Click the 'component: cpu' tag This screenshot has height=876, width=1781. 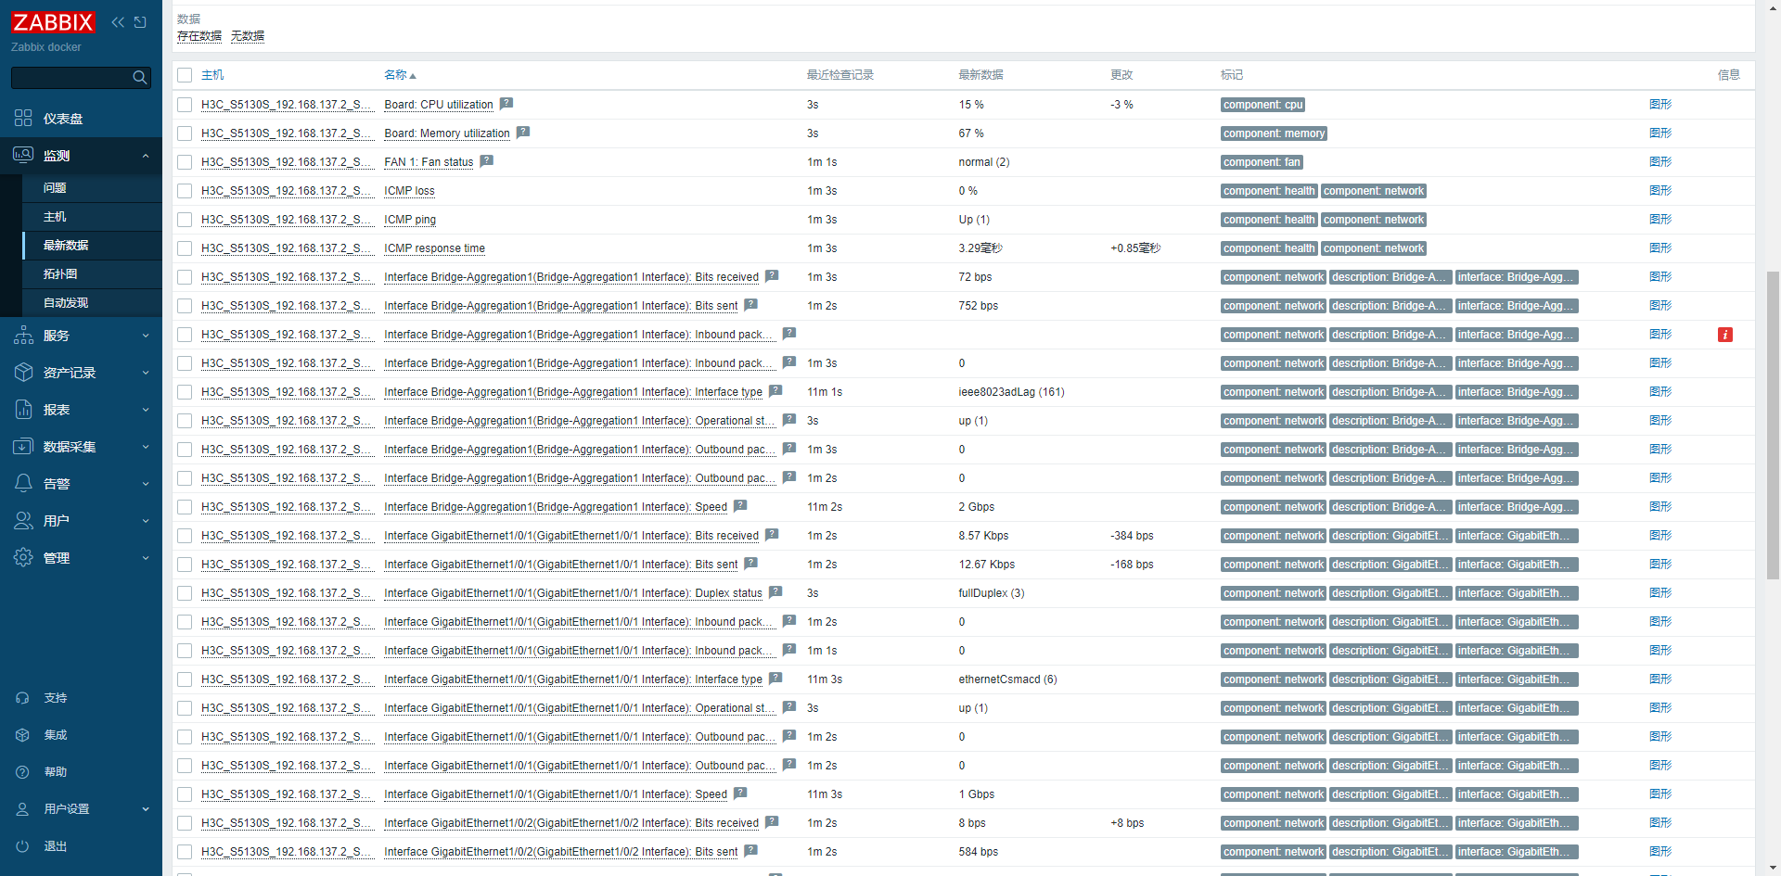[x=1263, y=105]
